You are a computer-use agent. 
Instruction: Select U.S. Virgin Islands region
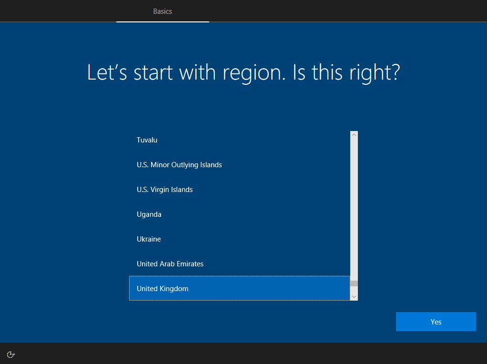tap(164, 189)
